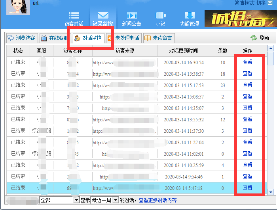Open the 访客对话 list icon
The width and height of the screenshot is (277, 210).
(x=74, y=15)
